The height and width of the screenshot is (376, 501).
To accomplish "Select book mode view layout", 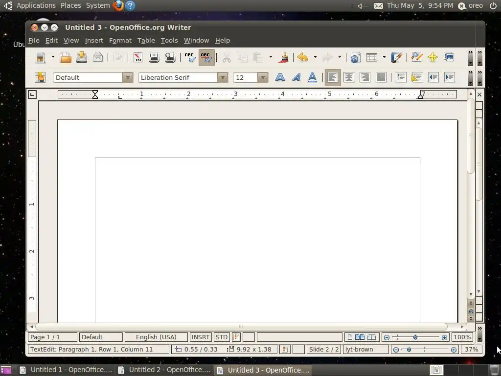I will (x=371, y=337).
